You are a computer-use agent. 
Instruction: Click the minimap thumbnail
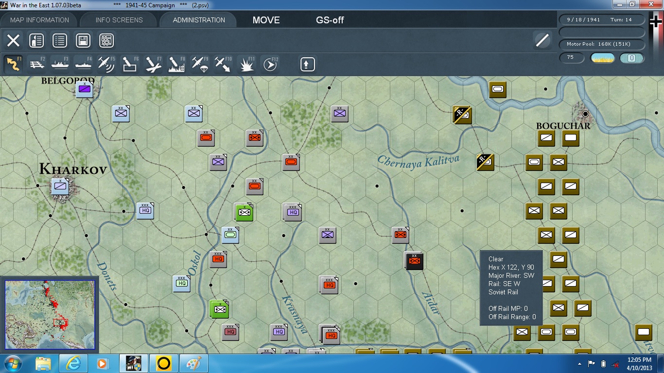(x=50, y=314)
